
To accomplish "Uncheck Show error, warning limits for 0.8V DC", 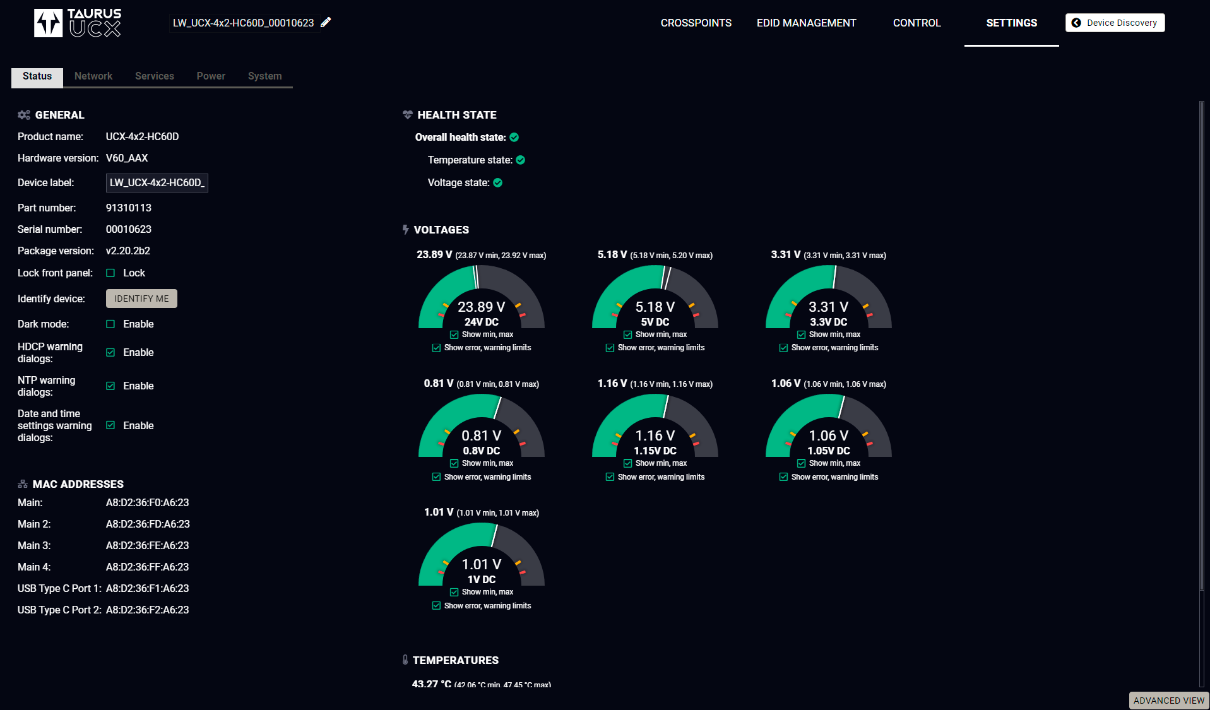I will click(436, 477).
